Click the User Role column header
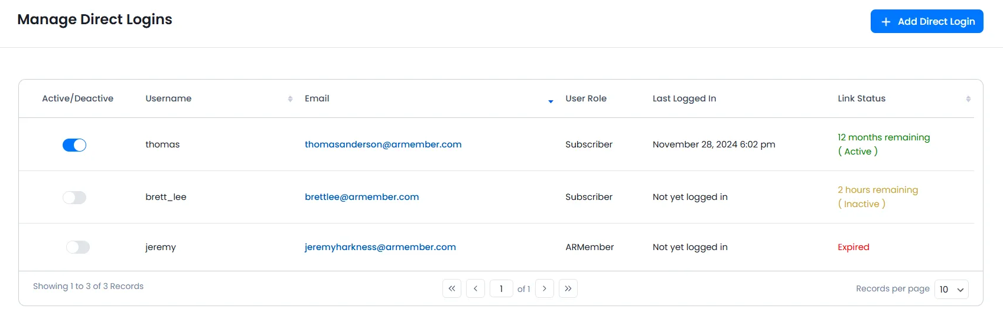The height and width of the screenshot is (325, 1003). click(x=586, y=99)
